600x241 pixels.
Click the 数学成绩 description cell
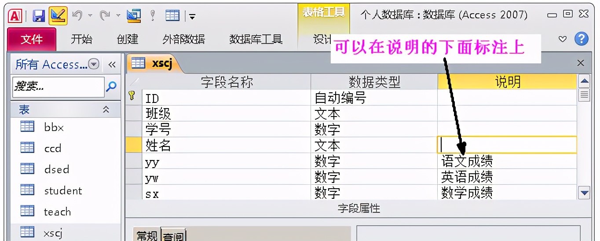507,192
